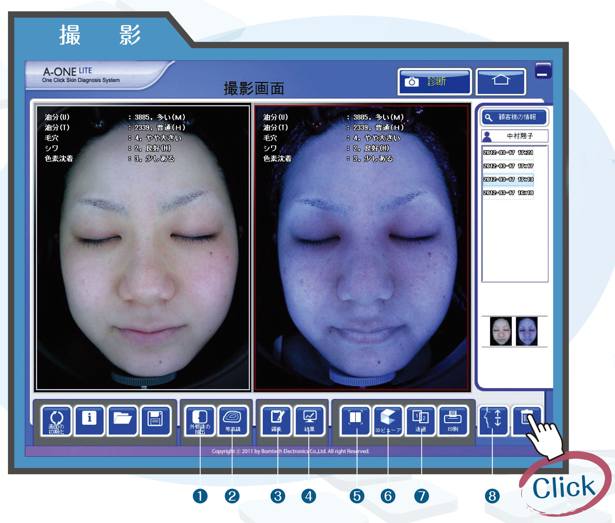Click the right UV face image
The width and height of the screenshot is (615, 523).
(361, 248)
